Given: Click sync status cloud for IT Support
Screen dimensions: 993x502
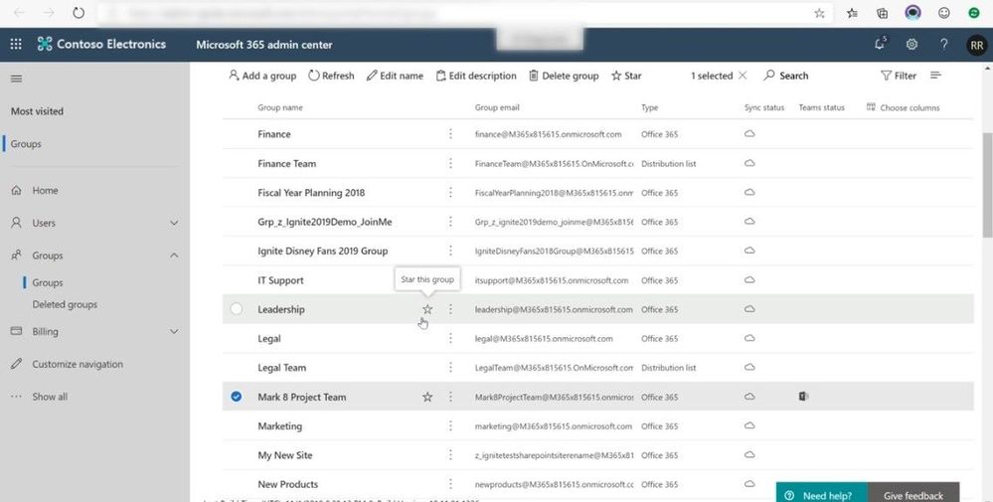Looking at the screenshot, I should 749,279.
